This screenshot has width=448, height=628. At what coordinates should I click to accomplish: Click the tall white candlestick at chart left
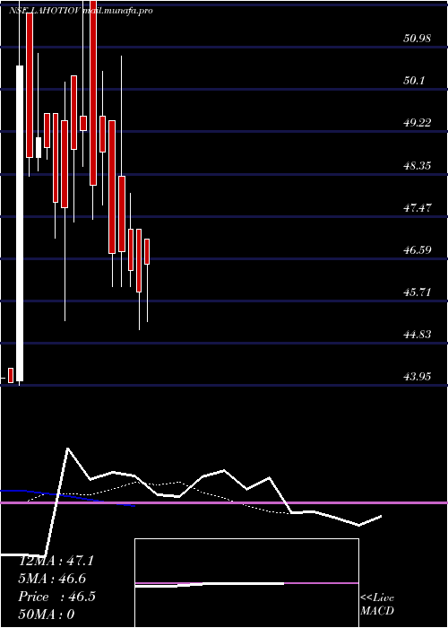tap(20, 223)
